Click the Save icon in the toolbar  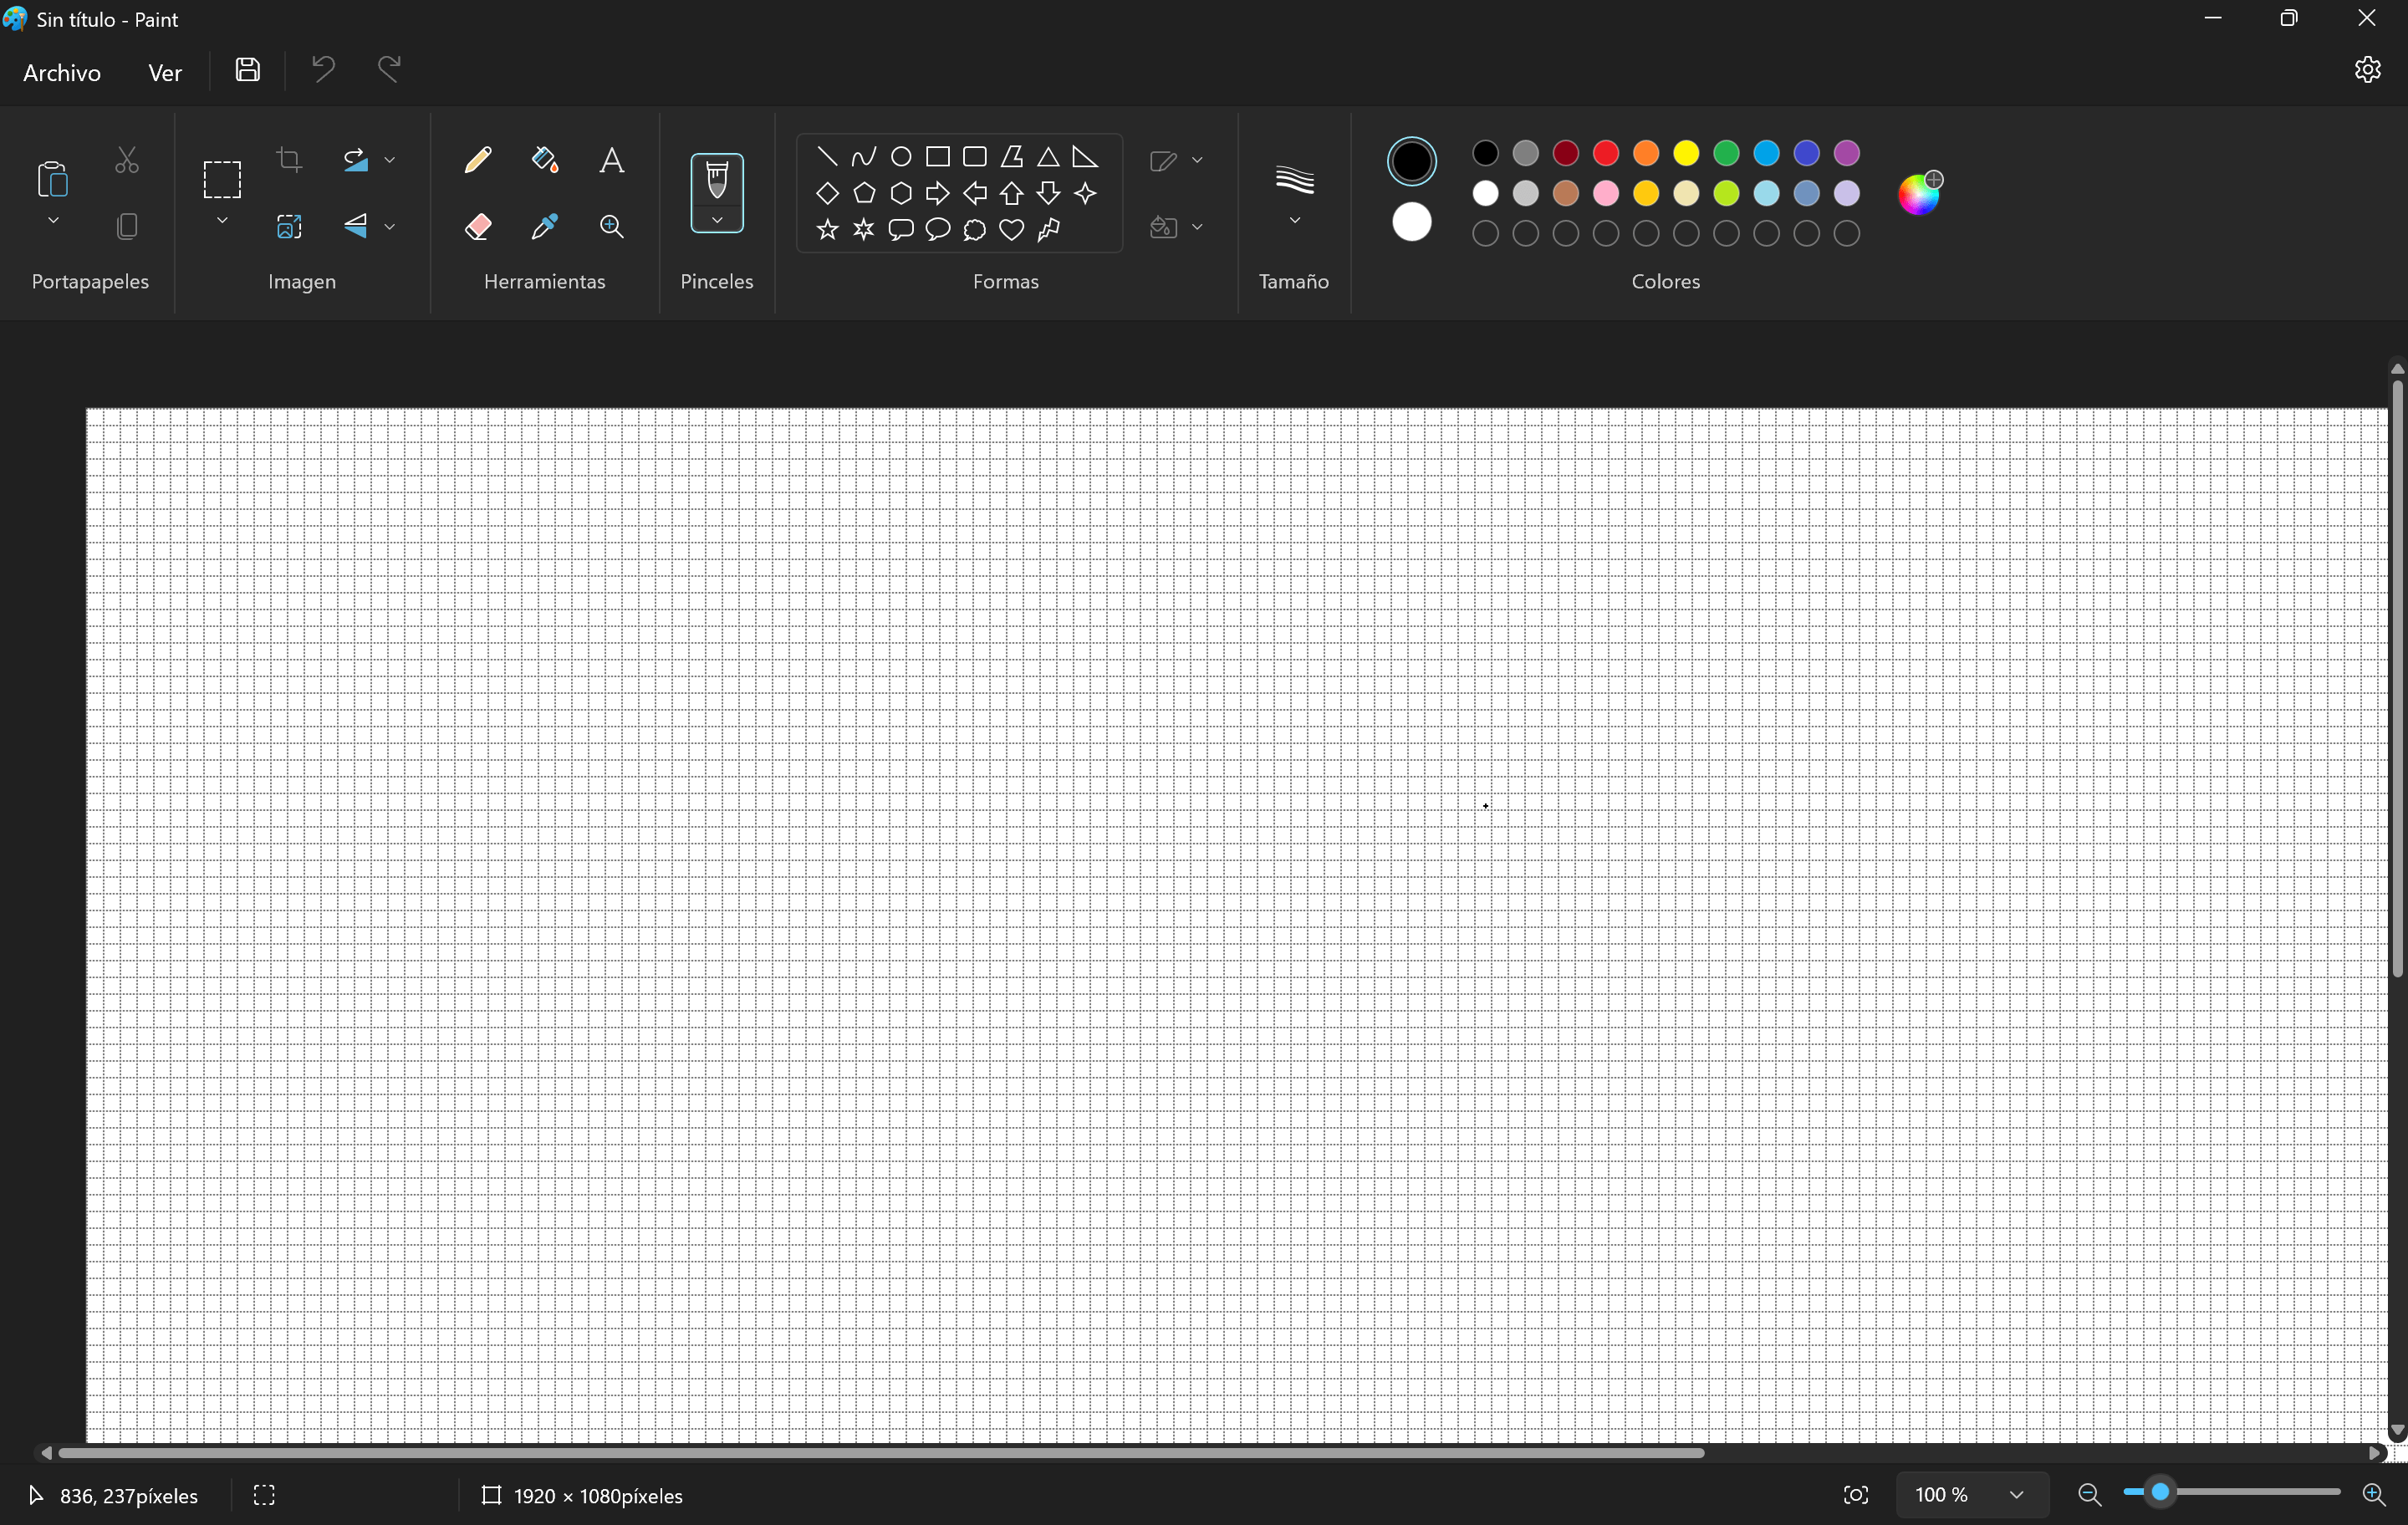tap(247, 69)
